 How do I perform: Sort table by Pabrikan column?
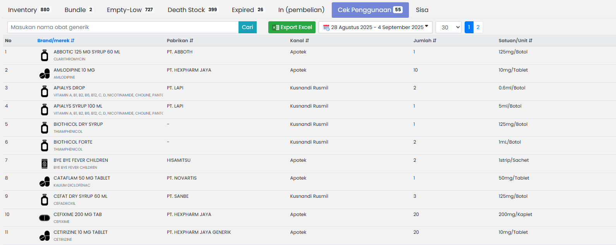(180, 41)
